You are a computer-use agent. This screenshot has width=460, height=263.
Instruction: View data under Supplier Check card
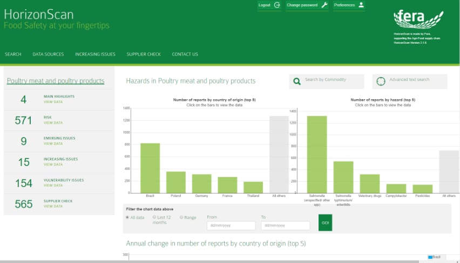[53, 206]
